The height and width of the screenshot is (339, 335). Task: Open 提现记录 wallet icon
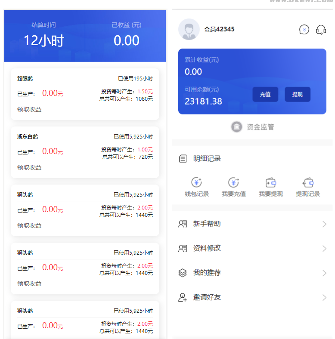pyautogui.click(x=308, y=182)
